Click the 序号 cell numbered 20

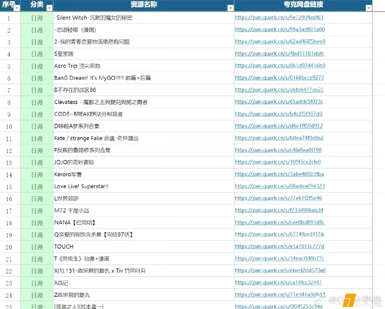tap(9, 247)
